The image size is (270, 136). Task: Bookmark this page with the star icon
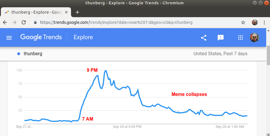point(243,22)
